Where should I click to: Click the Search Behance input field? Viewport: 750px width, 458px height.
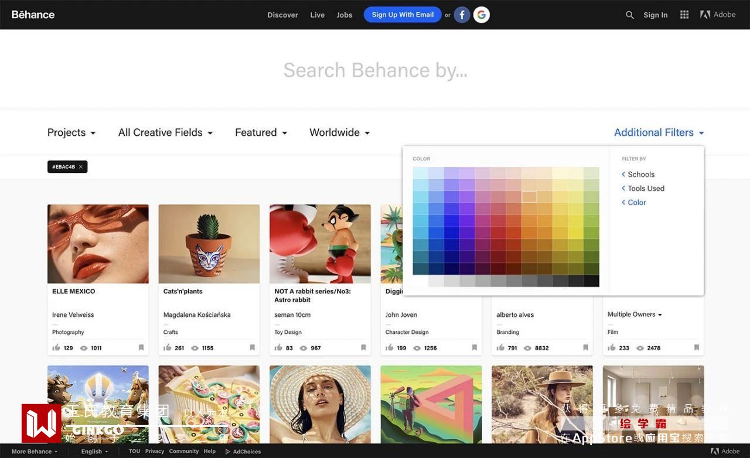(375, 70)
